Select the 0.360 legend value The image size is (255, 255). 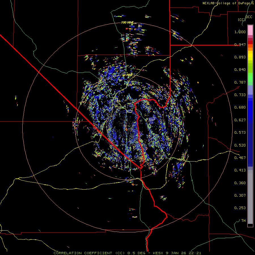coord(240,183)
